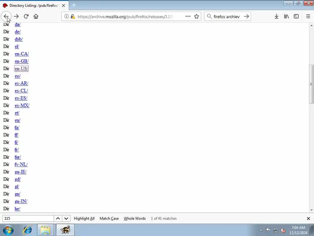The width and height of the screenshot is (314, 236).
Task: Launch Internet Explorer from the taskbar
Action: pos(27,230)
